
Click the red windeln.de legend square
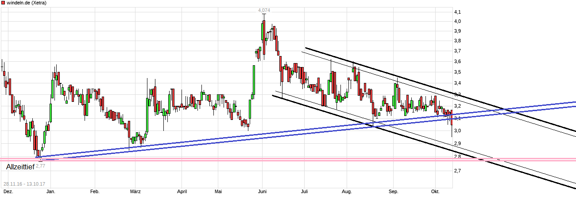pyautogui.click(x=3, y=3)
